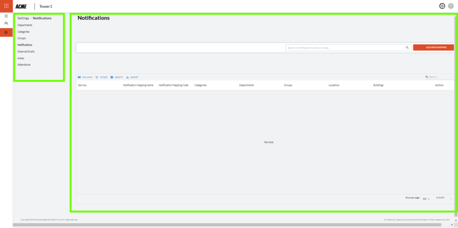Viewport: 458px width, 228px height.
Task: Open the External Emails settings page
Action: click(26, 51)
